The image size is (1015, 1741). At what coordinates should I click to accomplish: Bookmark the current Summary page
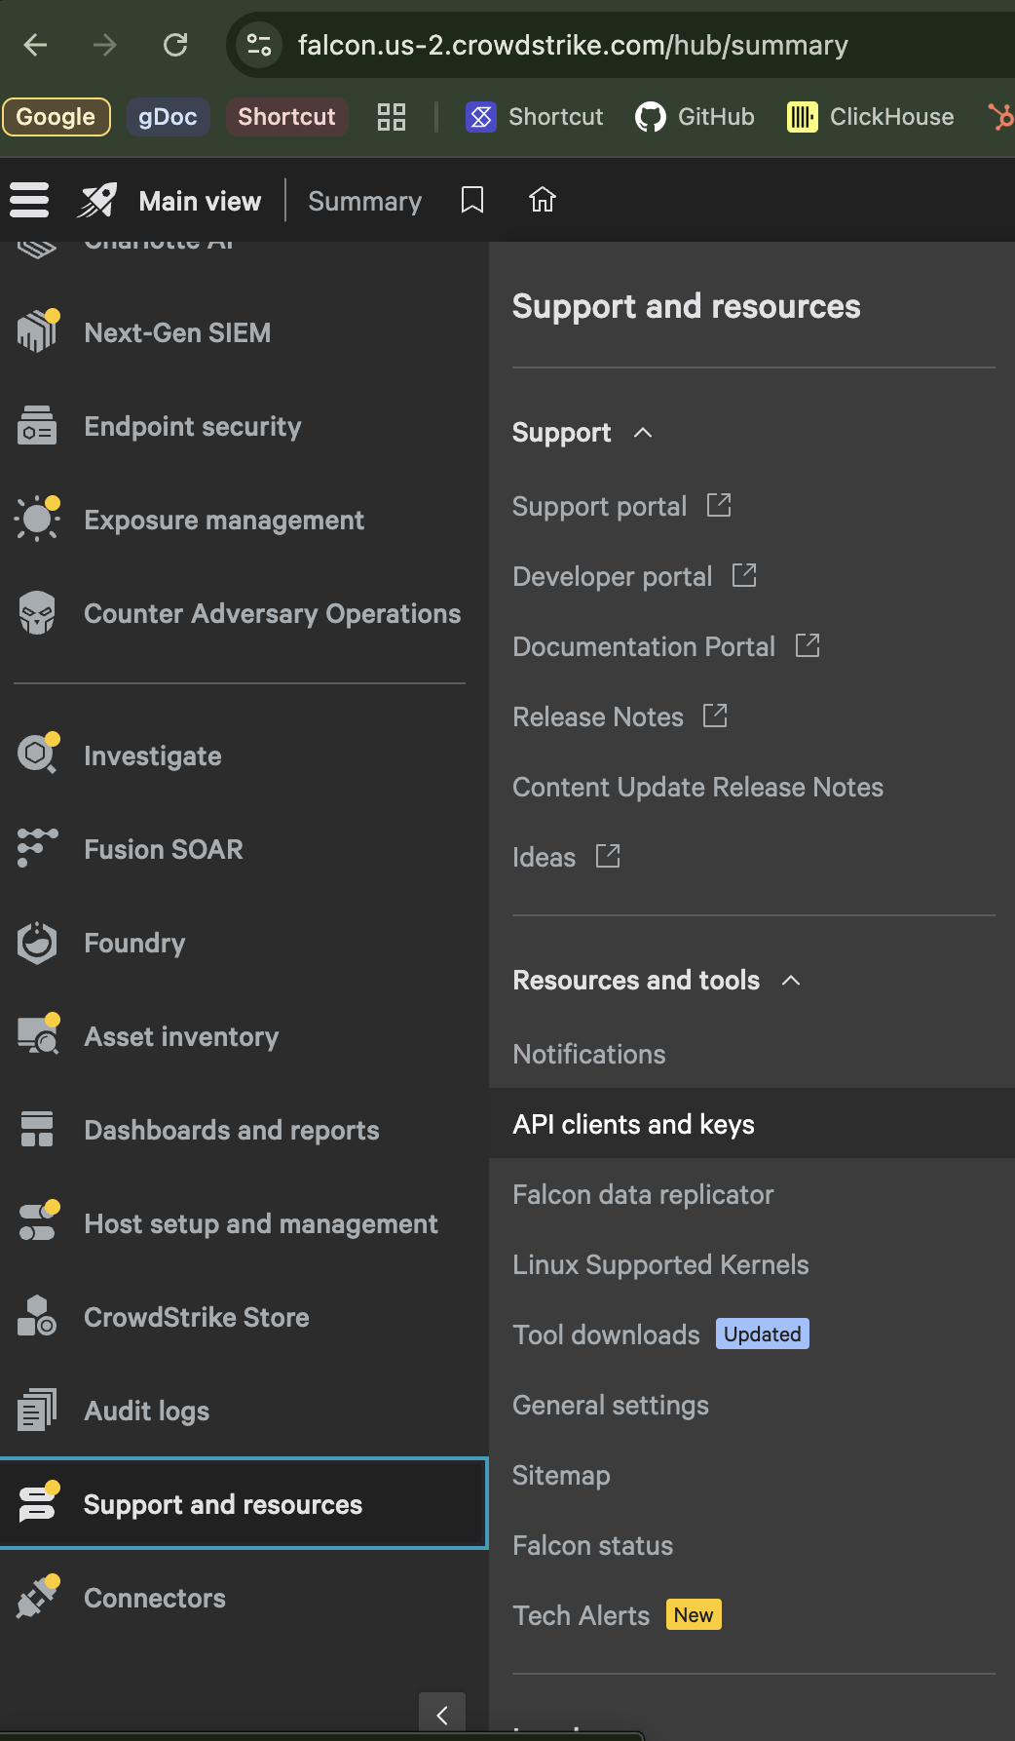tap(472, 200)
